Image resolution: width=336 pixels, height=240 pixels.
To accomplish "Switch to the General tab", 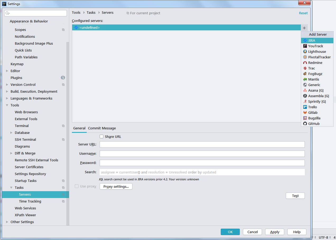I will (x=79, y=128).
